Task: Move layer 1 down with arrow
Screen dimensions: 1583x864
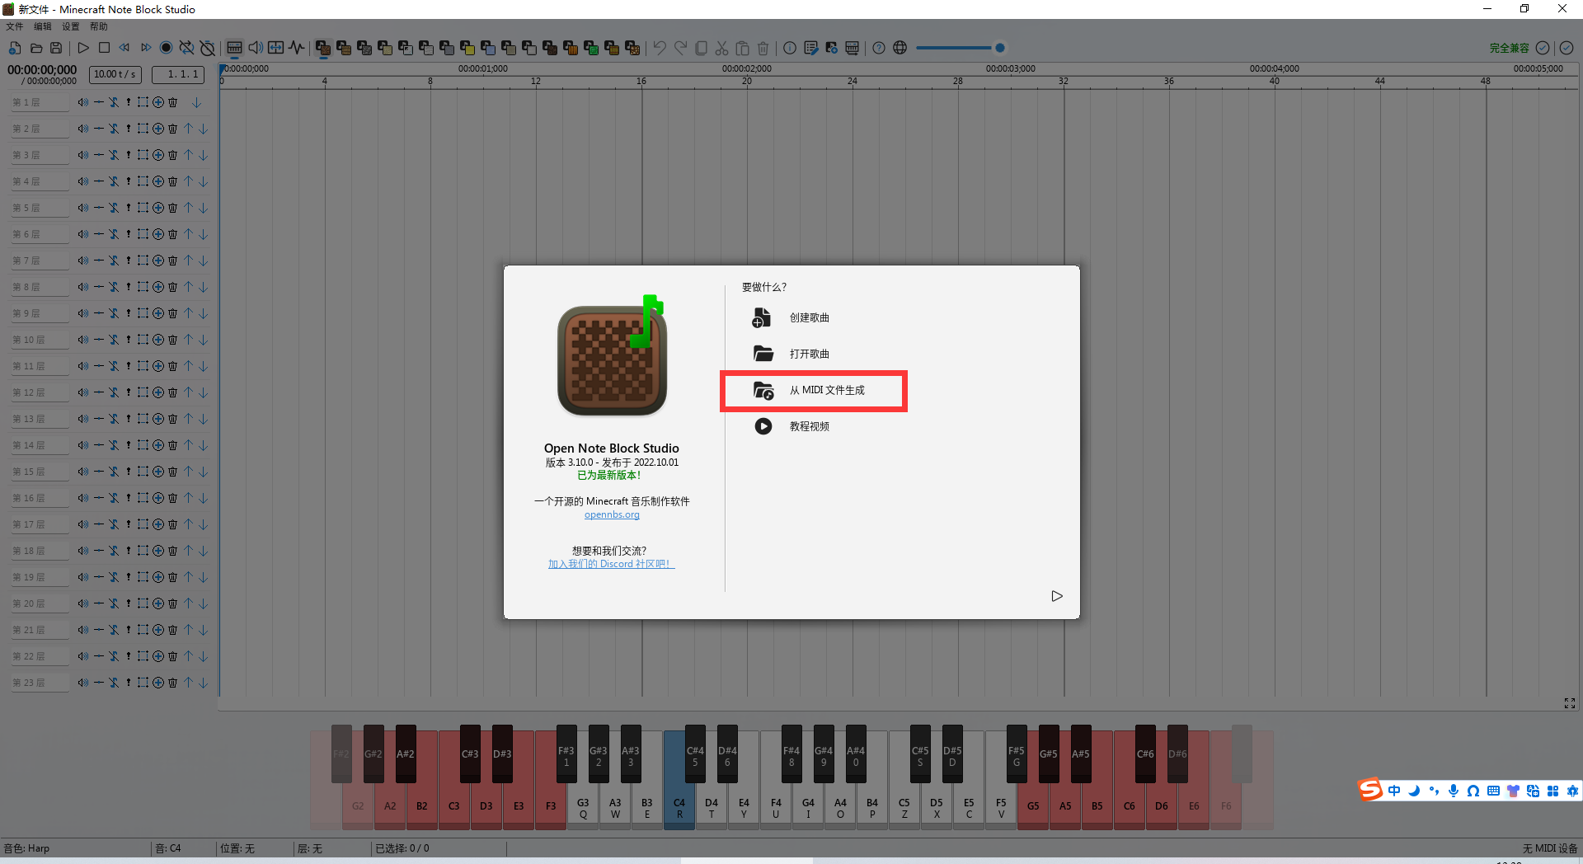Action: (197, 103)
